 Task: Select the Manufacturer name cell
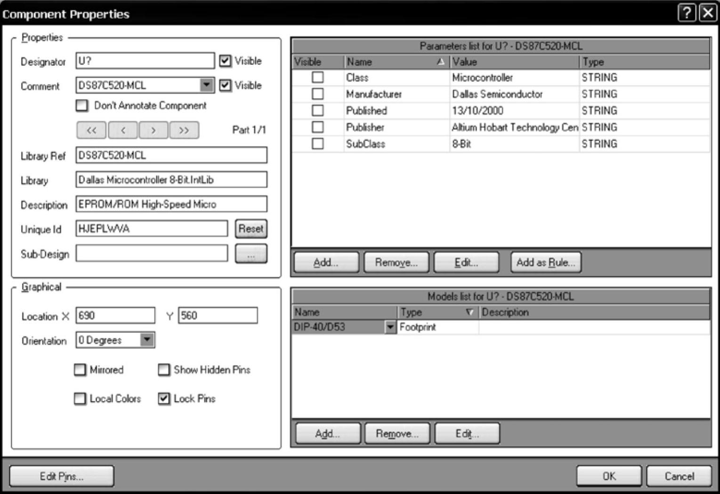click(x=397, y=94)
